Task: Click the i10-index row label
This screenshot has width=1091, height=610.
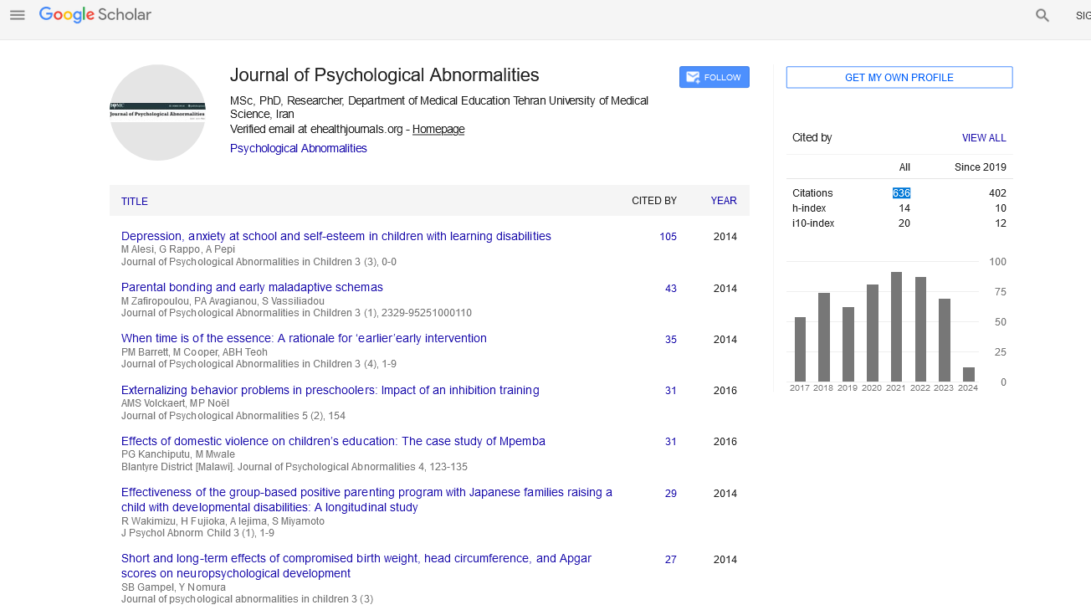Action: tap(813, 223)
